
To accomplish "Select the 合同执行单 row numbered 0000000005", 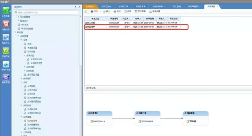I will pos(132,27).
